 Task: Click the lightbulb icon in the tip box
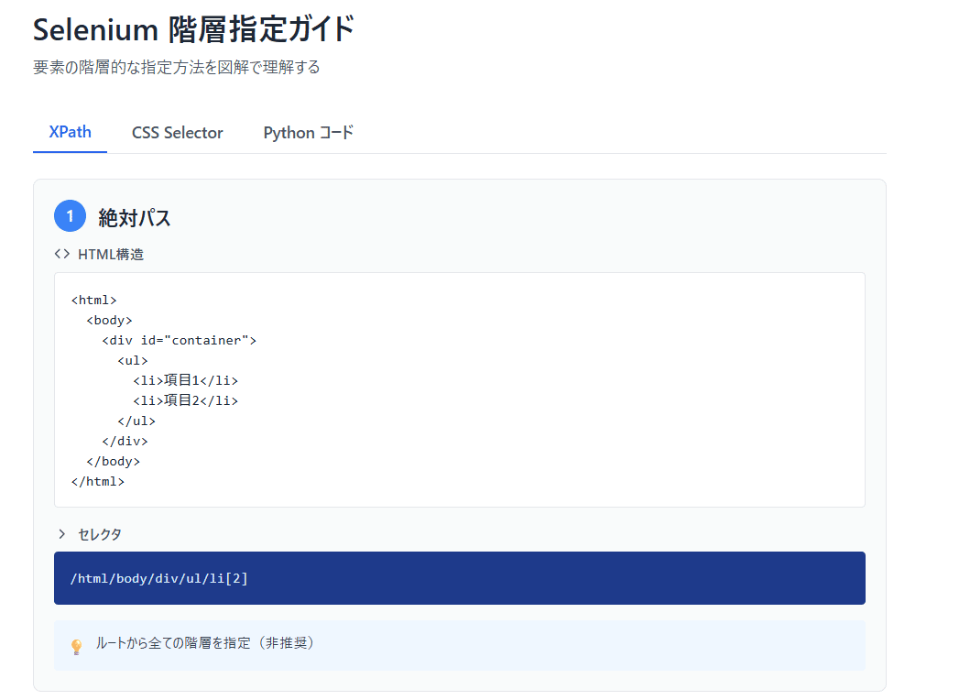75,643
